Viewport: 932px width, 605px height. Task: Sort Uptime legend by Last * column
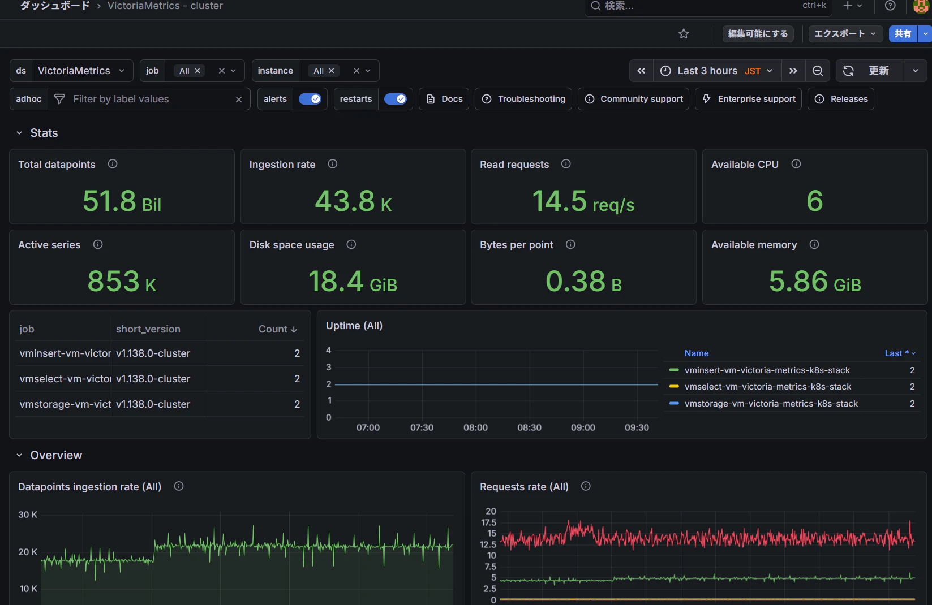900,353
